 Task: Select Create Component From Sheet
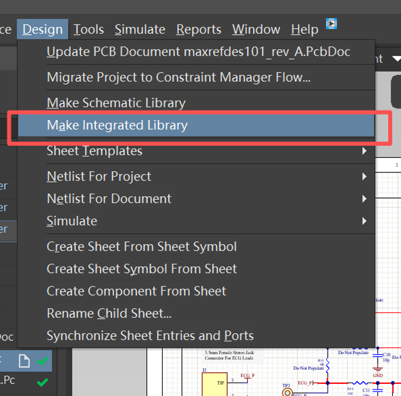point(196,291)
